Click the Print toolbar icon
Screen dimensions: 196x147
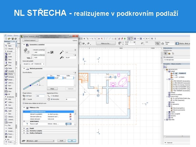(x=16, y=39)
